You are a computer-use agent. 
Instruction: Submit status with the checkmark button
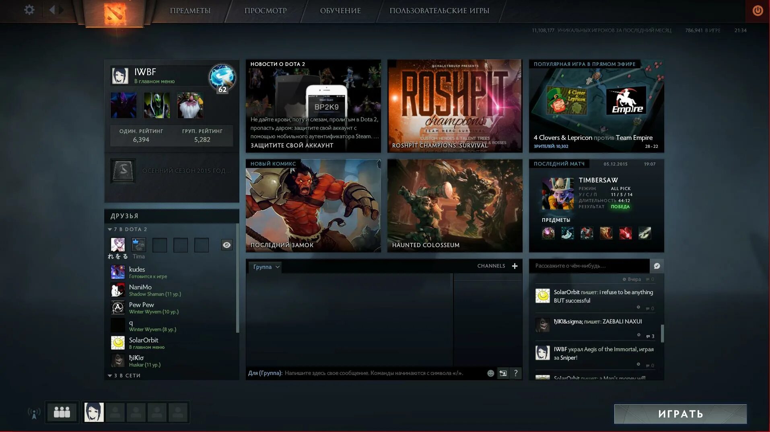pos(657,266)
